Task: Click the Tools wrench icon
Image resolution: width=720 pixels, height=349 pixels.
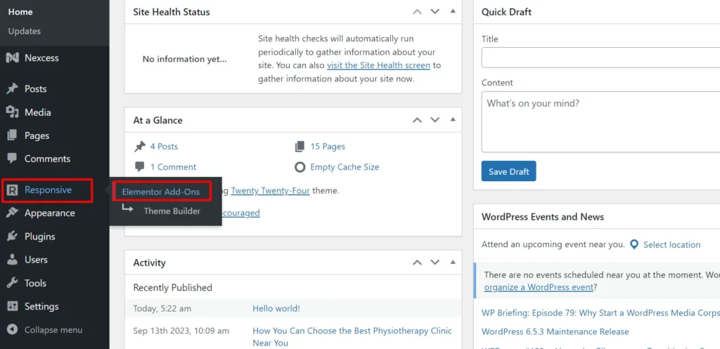Action: pyautogui.click(x=13, y=283)
